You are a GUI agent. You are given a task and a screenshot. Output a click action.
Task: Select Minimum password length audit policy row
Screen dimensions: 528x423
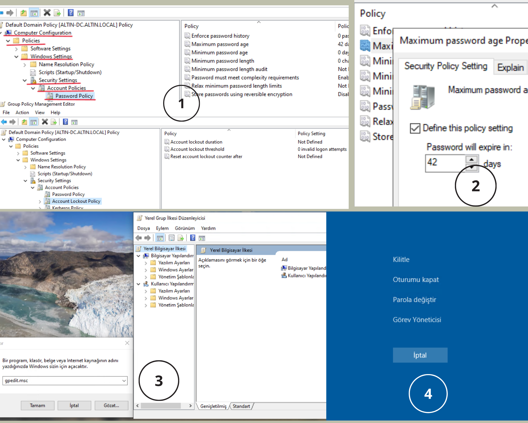(229, 69)
